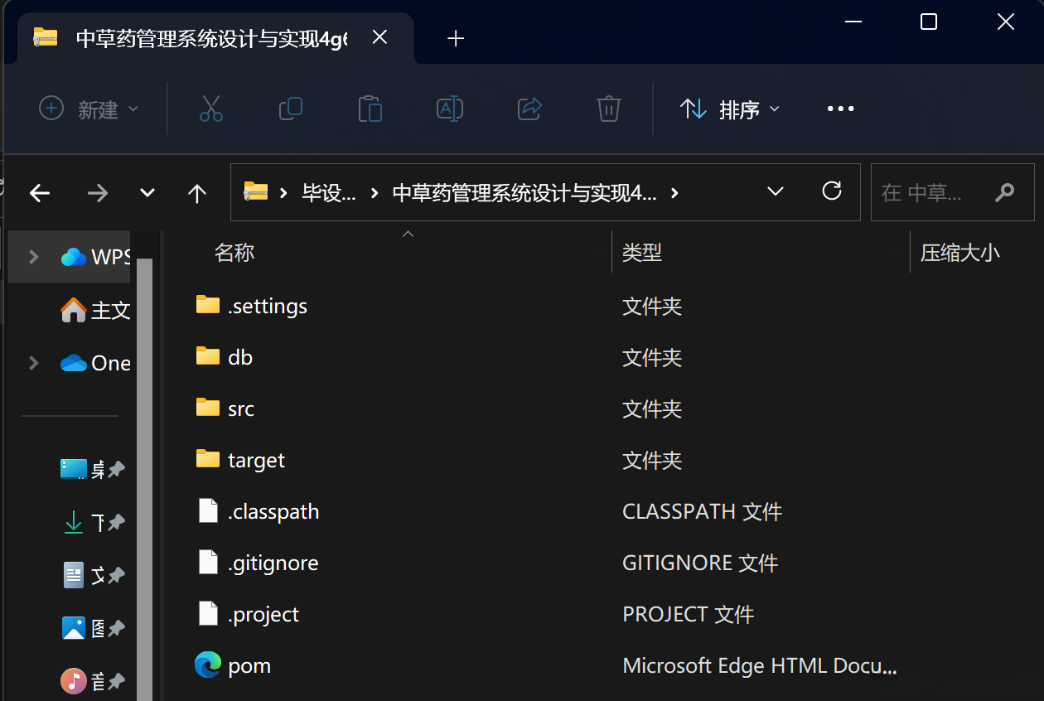1044x701 pixels.
Task: Open the 排序 (Sort) dropdown
Action: pos(729,109)
